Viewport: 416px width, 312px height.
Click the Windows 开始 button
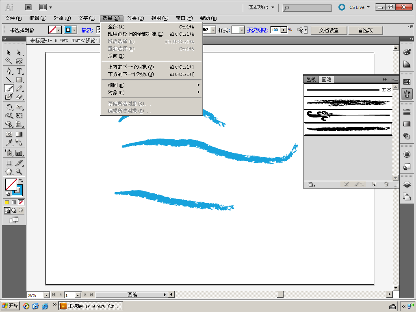point(10,305)
